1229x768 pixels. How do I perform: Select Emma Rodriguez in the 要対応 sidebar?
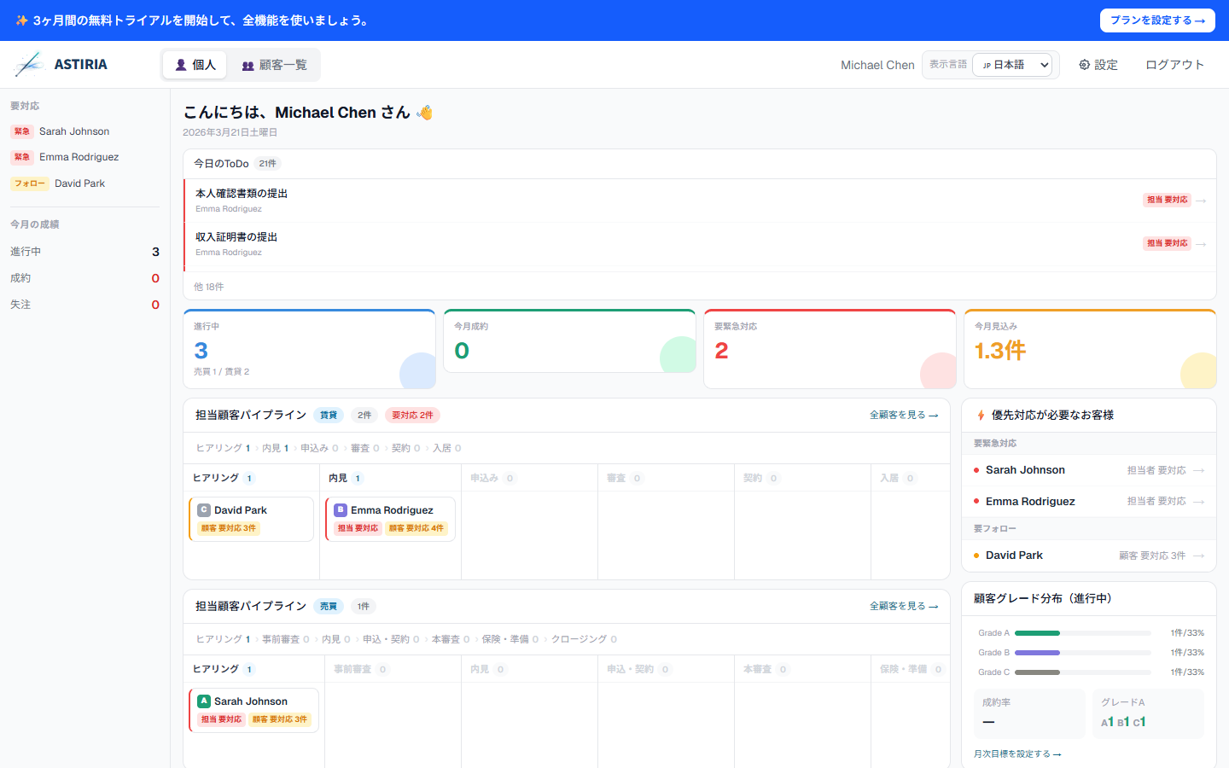[79, 157]
